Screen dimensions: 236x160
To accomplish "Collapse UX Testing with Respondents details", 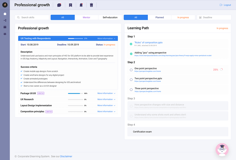I will (x=106, y=39).
